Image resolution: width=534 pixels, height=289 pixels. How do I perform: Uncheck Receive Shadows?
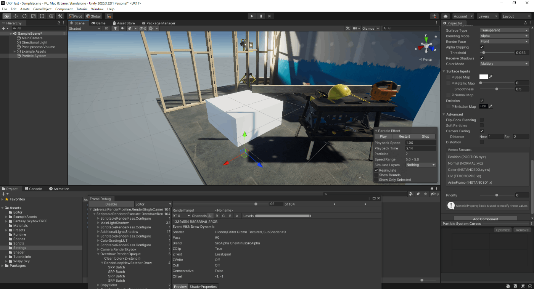click(482, 58)
